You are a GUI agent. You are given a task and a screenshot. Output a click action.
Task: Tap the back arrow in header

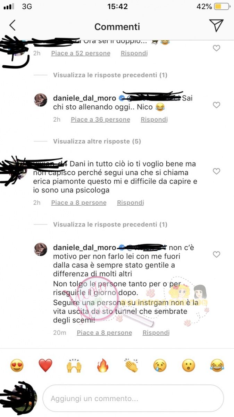(12, 25)
